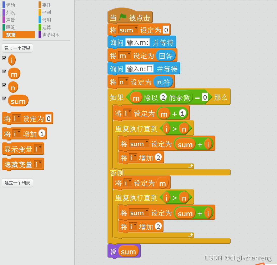Image resolution: width=277 pixels, height=265 pixels.
Task: Click the loop arrow of second repeat block
Action: [191, 235]
